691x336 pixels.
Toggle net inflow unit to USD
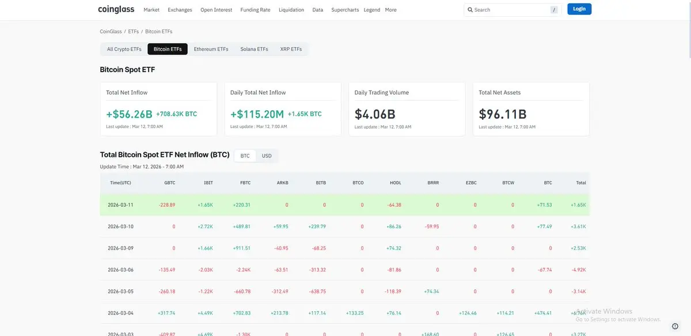pyautogui.click(x=267, y=156)
